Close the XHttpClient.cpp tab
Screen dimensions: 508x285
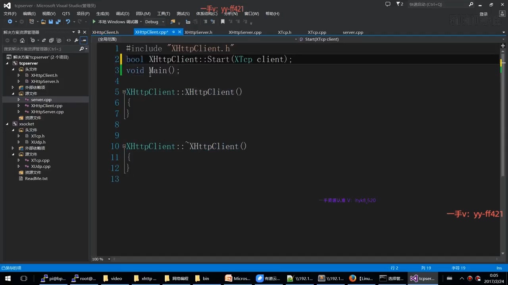[179, 32]
